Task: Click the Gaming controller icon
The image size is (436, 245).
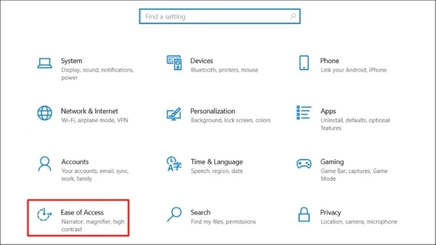Action: [x=304, y=164]
